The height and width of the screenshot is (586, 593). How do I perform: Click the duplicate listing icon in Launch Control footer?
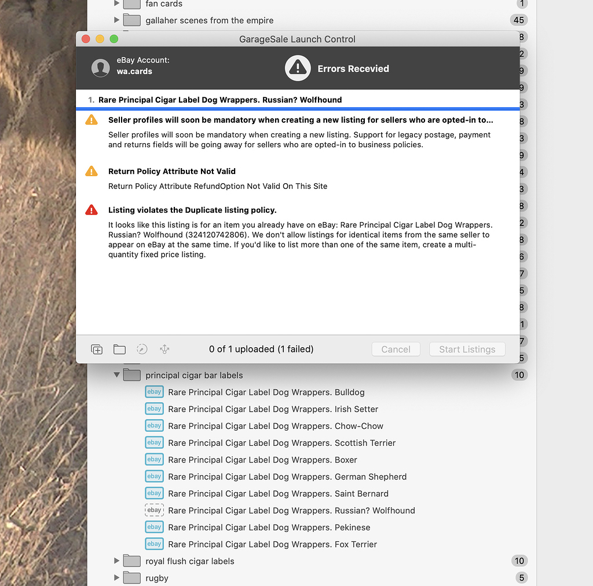pyautogui.click(x=97, y=350)
